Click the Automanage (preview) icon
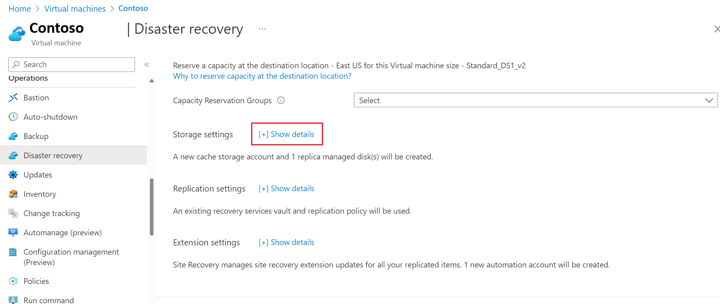This screenshot has width=720, height=304. pyautogui.click(x=13, y=233)
